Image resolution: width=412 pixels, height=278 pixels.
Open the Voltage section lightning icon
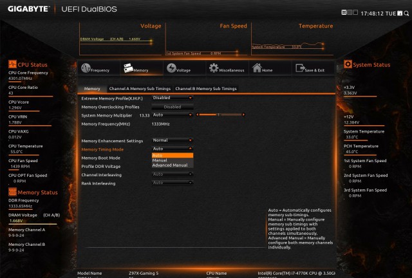pos(171,68)
